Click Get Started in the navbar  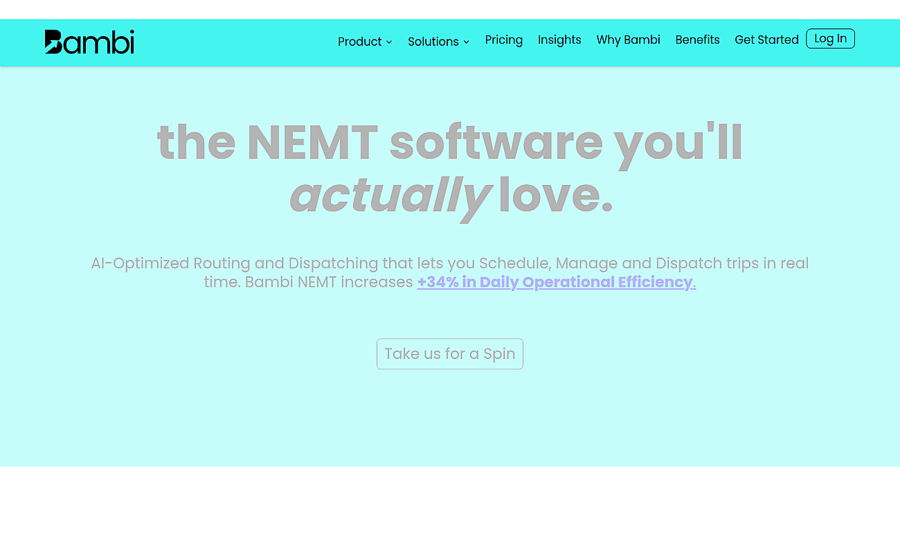[766, 39]
